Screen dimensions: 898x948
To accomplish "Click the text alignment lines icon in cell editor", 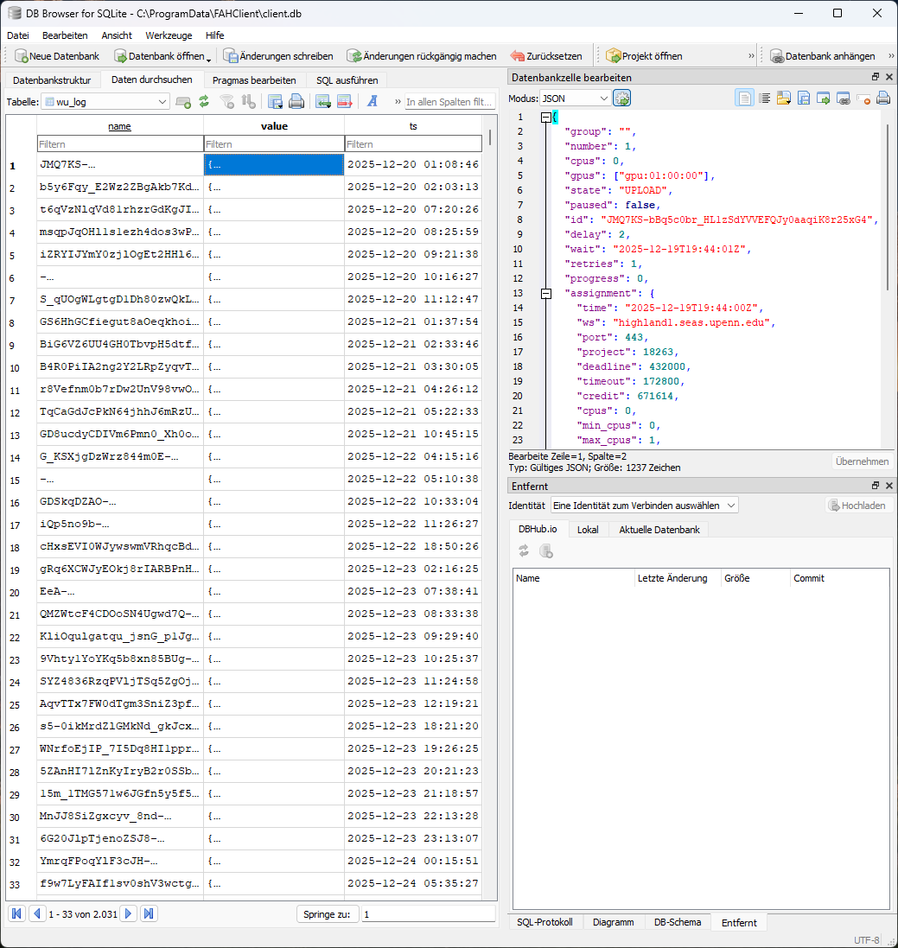I will coord(765,98).
